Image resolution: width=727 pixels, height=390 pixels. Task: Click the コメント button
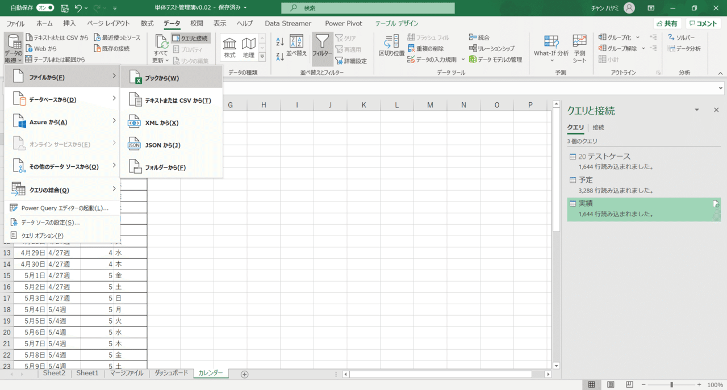(x=703, y=23)
